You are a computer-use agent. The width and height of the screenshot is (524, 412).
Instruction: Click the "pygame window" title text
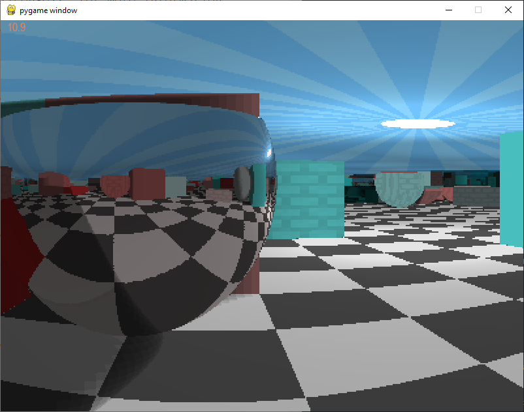click(48, 10)
